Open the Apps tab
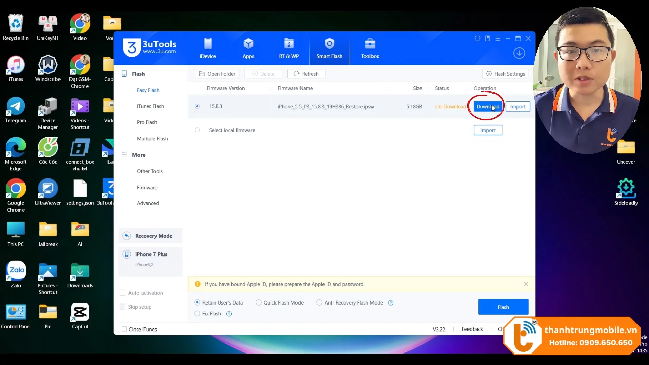This screenshot has width=649, height=365. point(248,48)
